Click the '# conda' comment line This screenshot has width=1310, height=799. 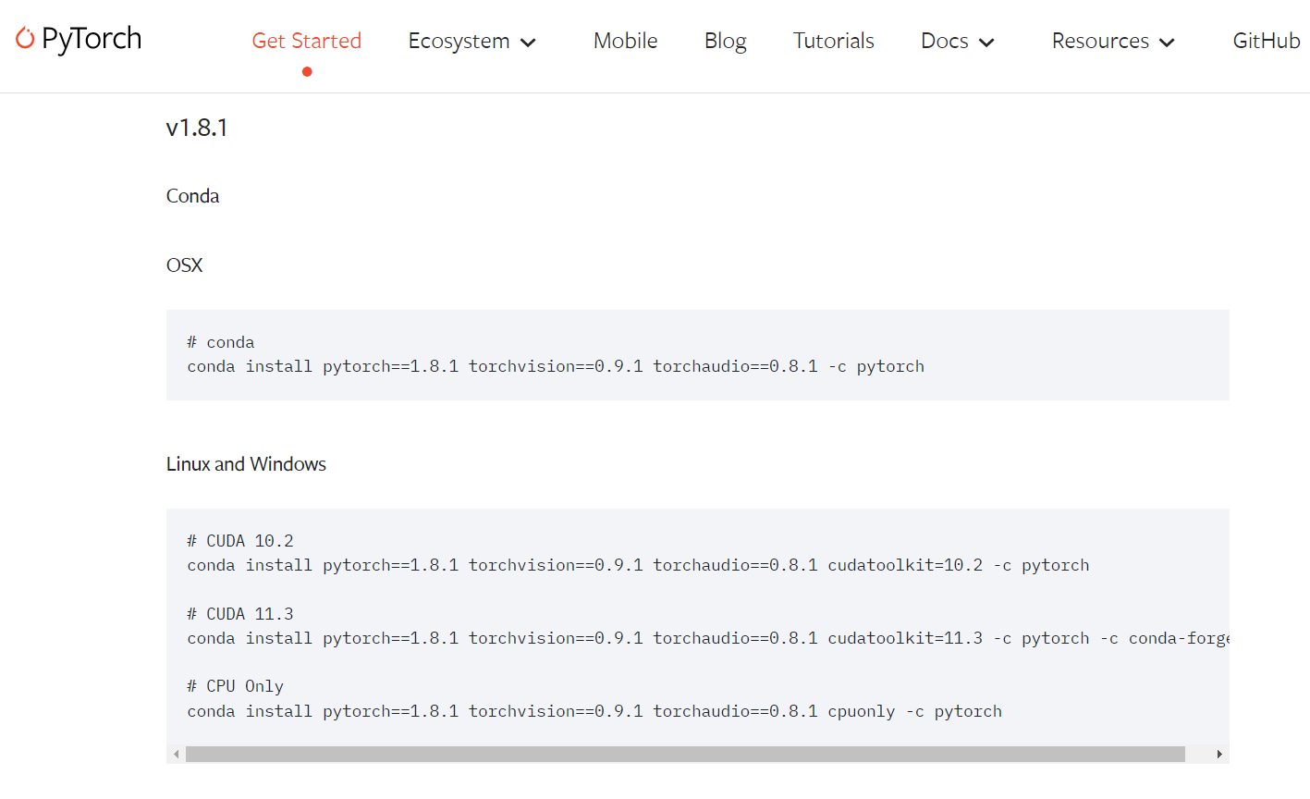tap(221, 342)
